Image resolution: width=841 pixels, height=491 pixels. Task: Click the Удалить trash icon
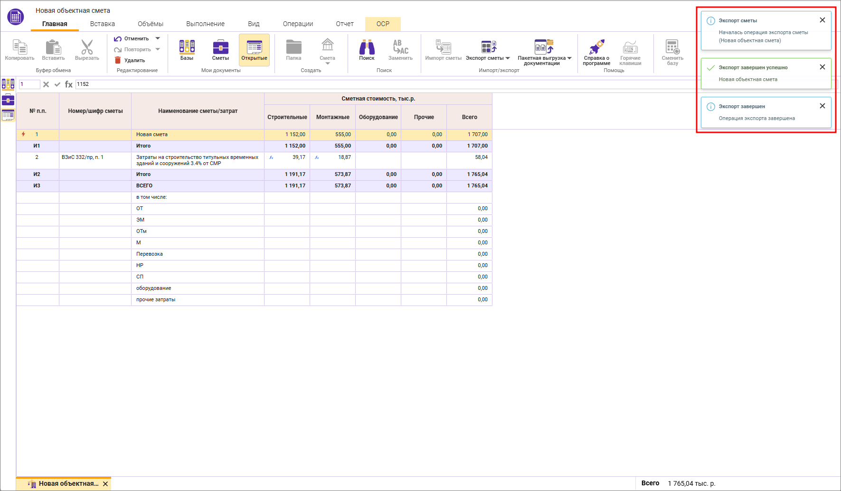(x=118, y=60)
